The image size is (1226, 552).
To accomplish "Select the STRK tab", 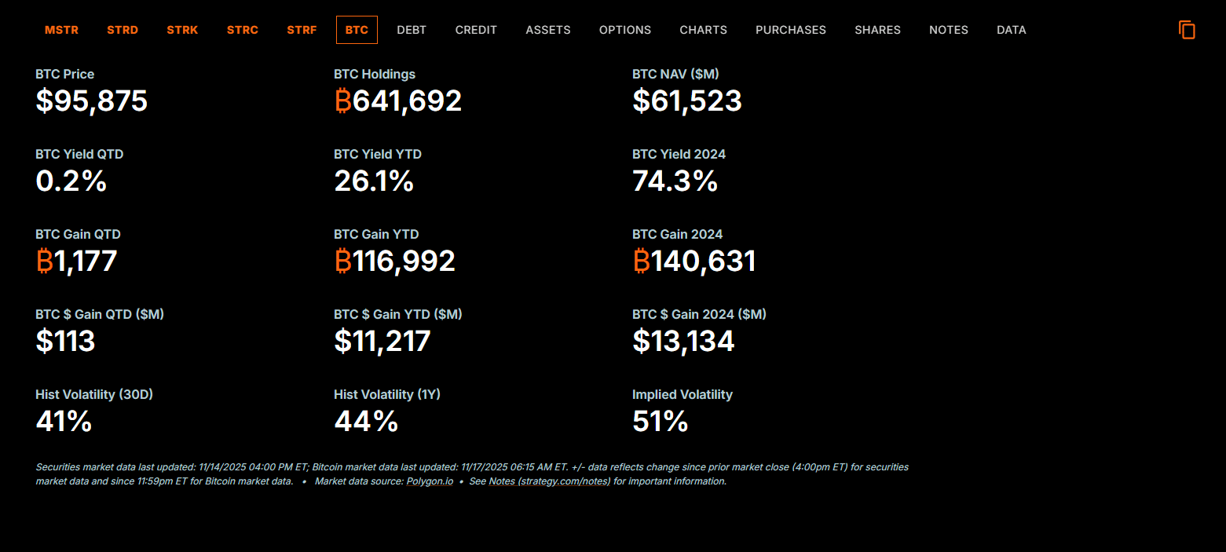I will [182, 30].
